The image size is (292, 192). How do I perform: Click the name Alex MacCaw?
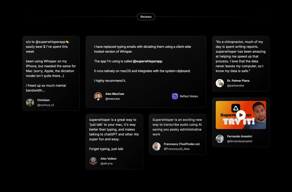pyautogui.click(x=115, y=94)
